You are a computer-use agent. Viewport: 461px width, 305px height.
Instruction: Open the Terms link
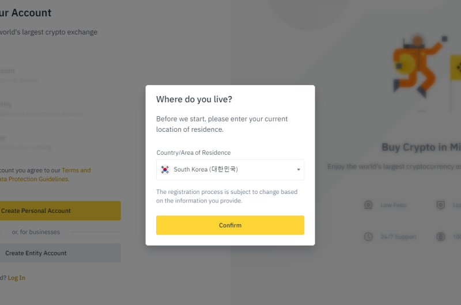pos(76,170)
